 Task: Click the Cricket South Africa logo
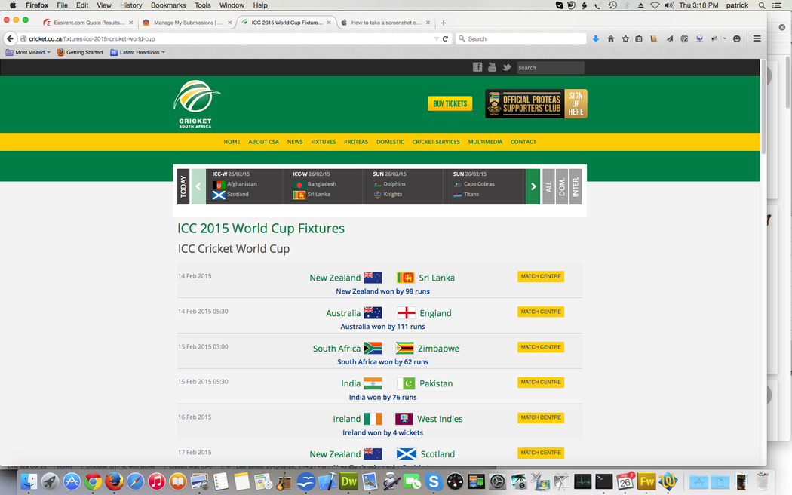196,104
